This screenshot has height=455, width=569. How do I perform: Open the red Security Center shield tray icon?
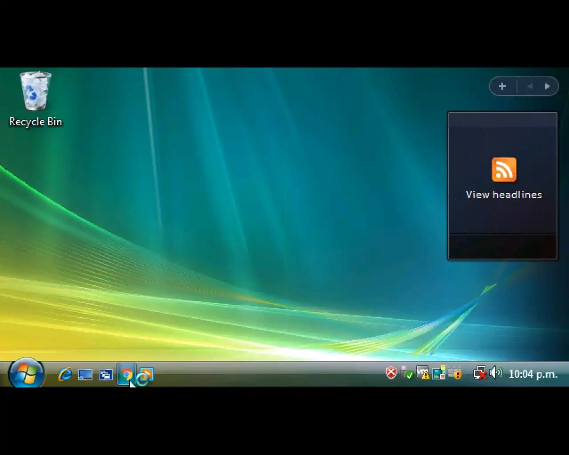(x=391, y=373)
